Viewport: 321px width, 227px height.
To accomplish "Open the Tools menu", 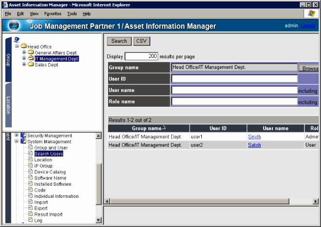I will tap(72, 14).
